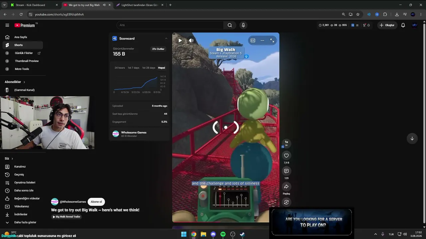
Task: Enter fullscreen on the short player
Action: pos(272,40)
